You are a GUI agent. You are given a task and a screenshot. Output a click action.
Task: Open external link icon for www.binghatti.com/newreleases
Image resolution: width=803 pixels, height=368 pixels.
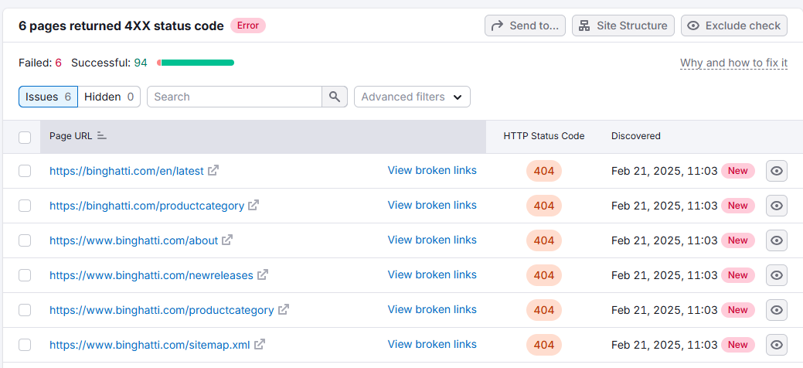pos(262,274)
